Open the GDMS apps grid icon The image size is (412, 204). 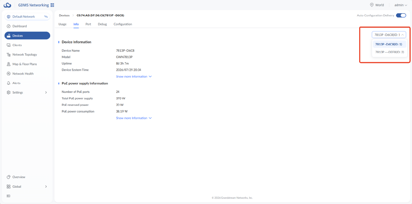click(x=52, y=5)
